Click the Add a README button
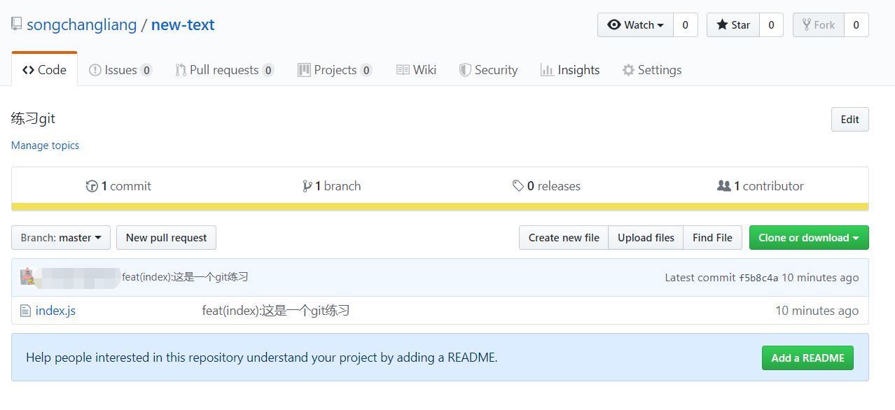Viewport: 895px width, 410px height. click(x=807, y=358)
